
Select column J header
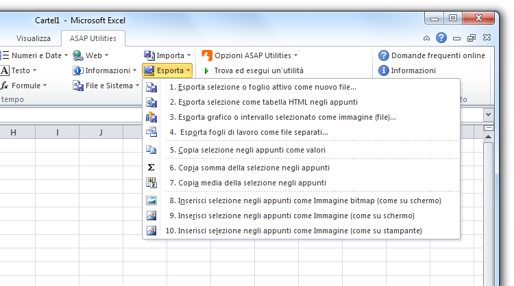tap(101, 132)
